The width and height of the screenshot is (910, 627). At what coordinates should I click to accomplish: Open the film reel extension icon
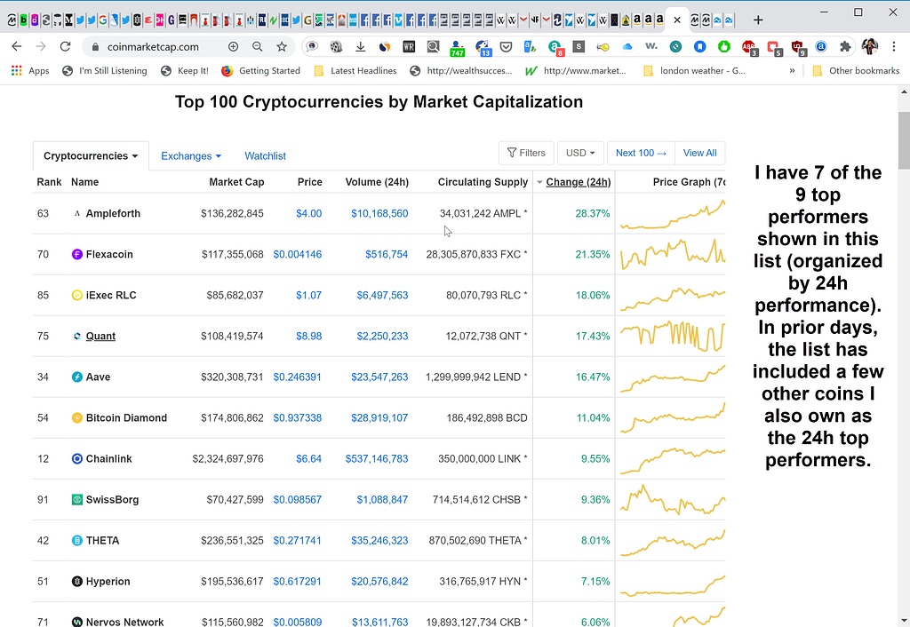[336, 47]
